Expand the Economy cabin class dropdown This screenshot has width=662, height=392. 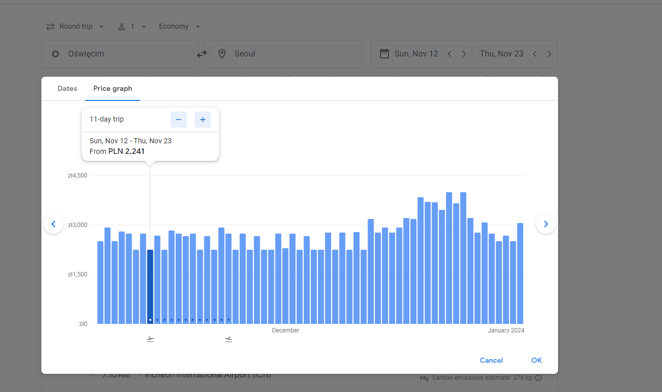pos(179,26)
